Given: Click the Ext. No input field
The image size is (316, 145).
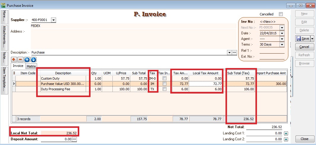Looking at the screenshot, I should point(272,57).
